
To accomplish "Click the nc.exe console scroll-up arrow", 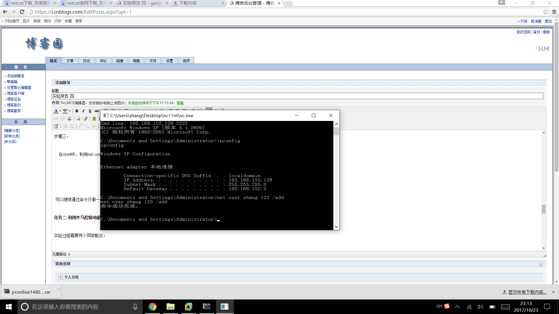I will tap(336, 124).
